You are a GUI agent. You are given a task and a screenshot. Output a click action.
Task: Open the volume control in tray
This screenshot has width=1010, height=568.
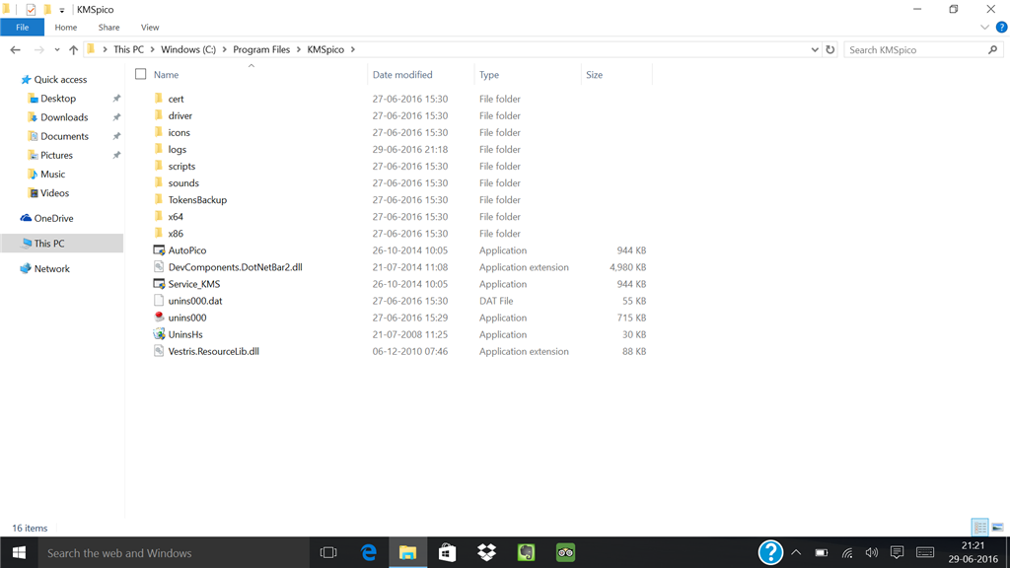(872, 552)
